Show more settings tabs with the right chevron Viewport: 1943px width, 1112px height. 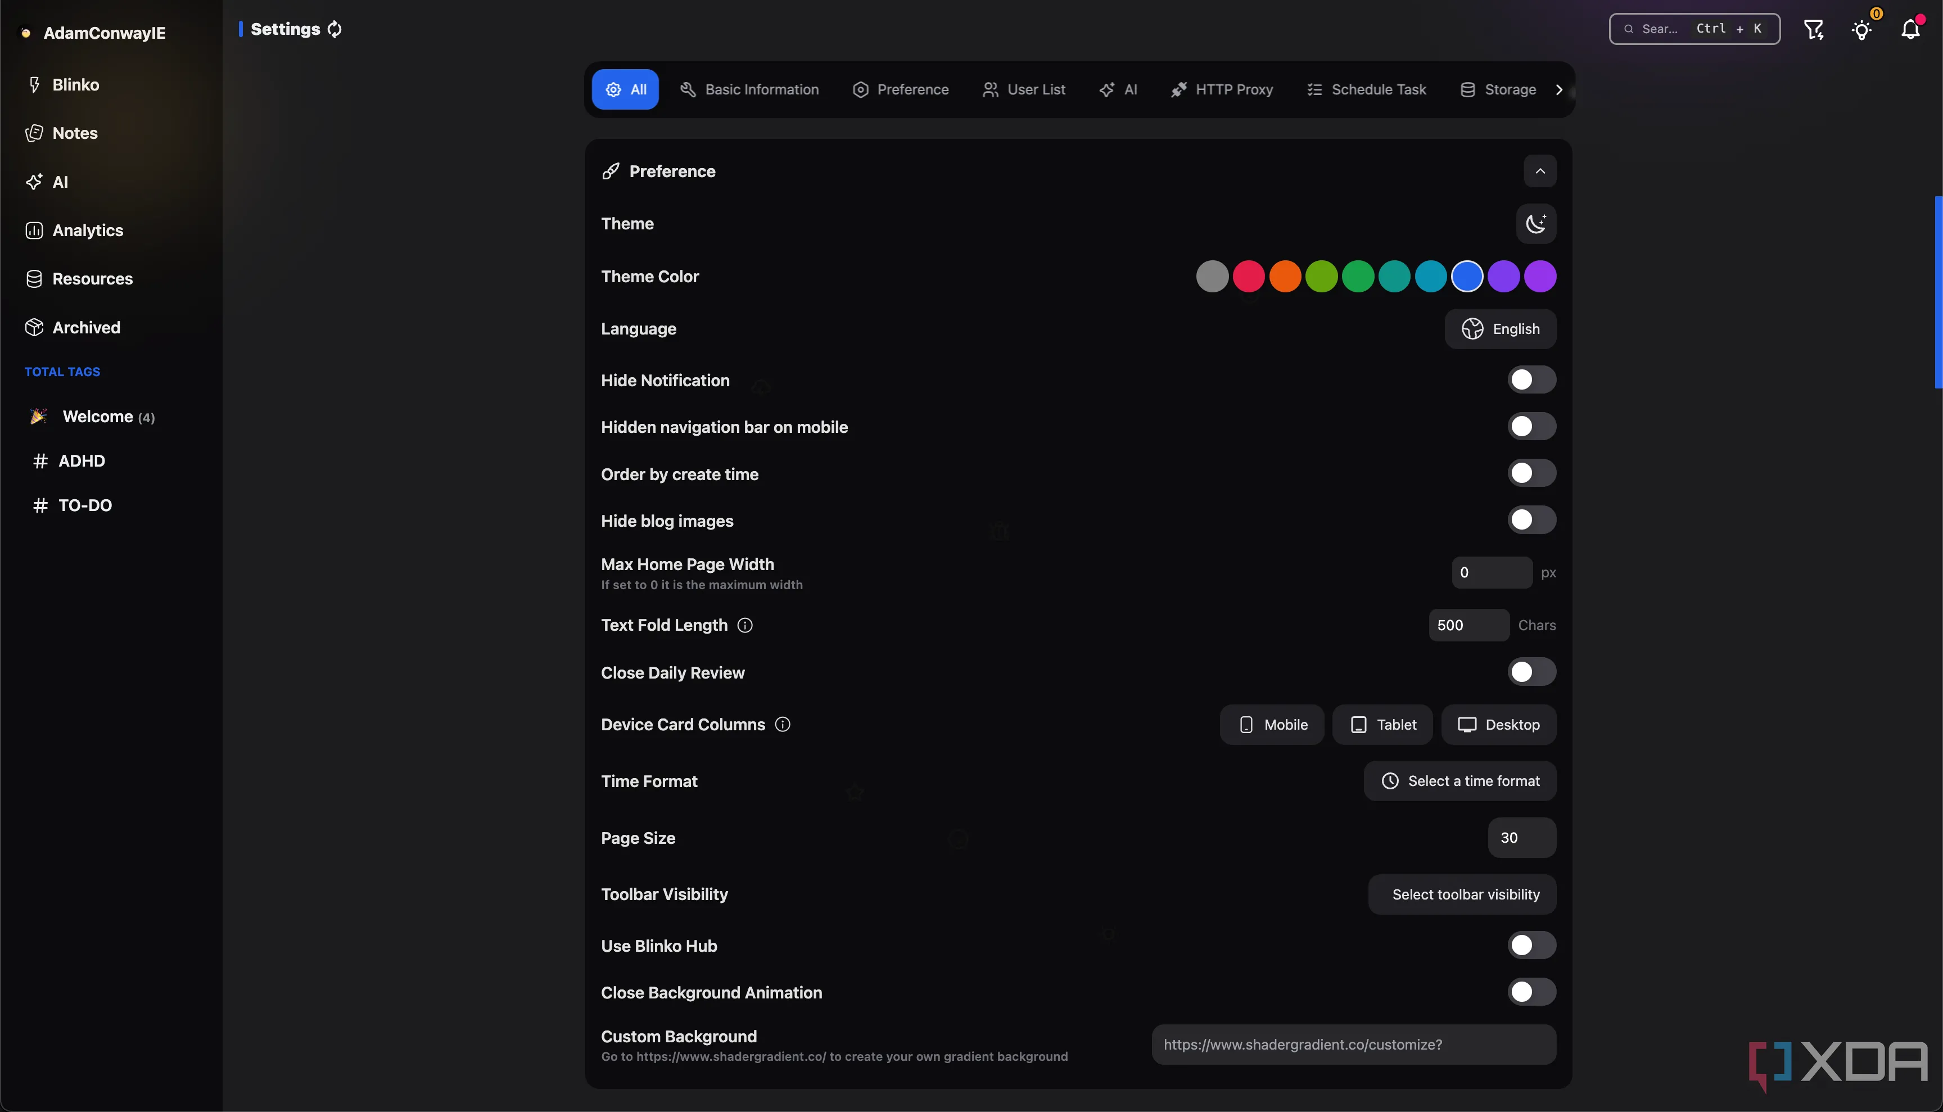point(1559,90)
